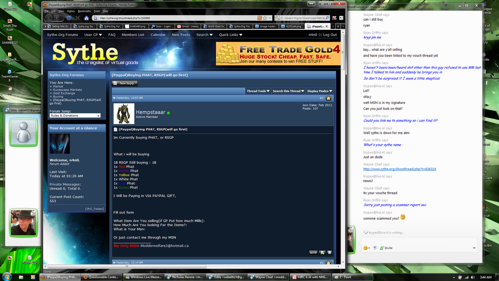Open the Firefox File menu

46,11
